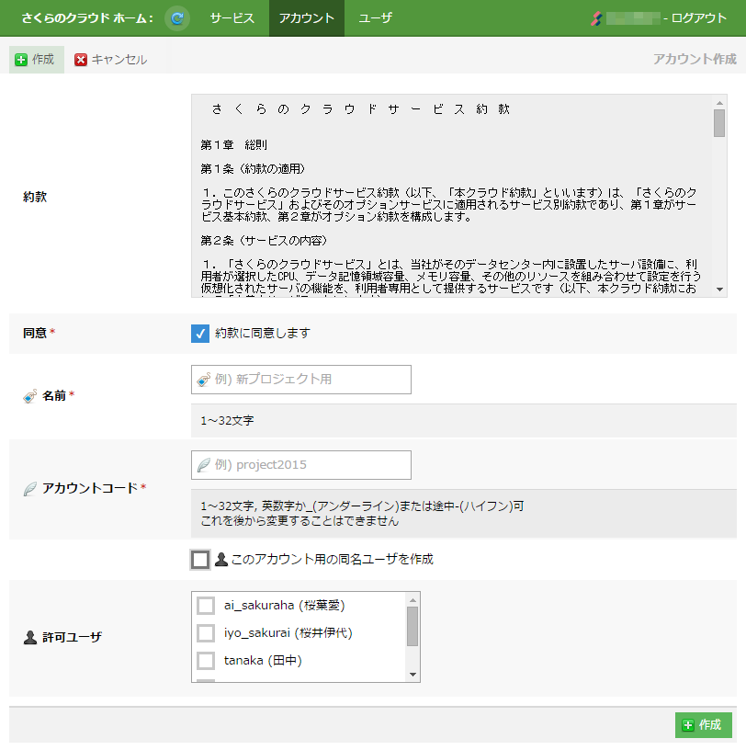Click the feather icon beside アカウントコード
Viewport: 746px width, 750px height.
[29, 489]
